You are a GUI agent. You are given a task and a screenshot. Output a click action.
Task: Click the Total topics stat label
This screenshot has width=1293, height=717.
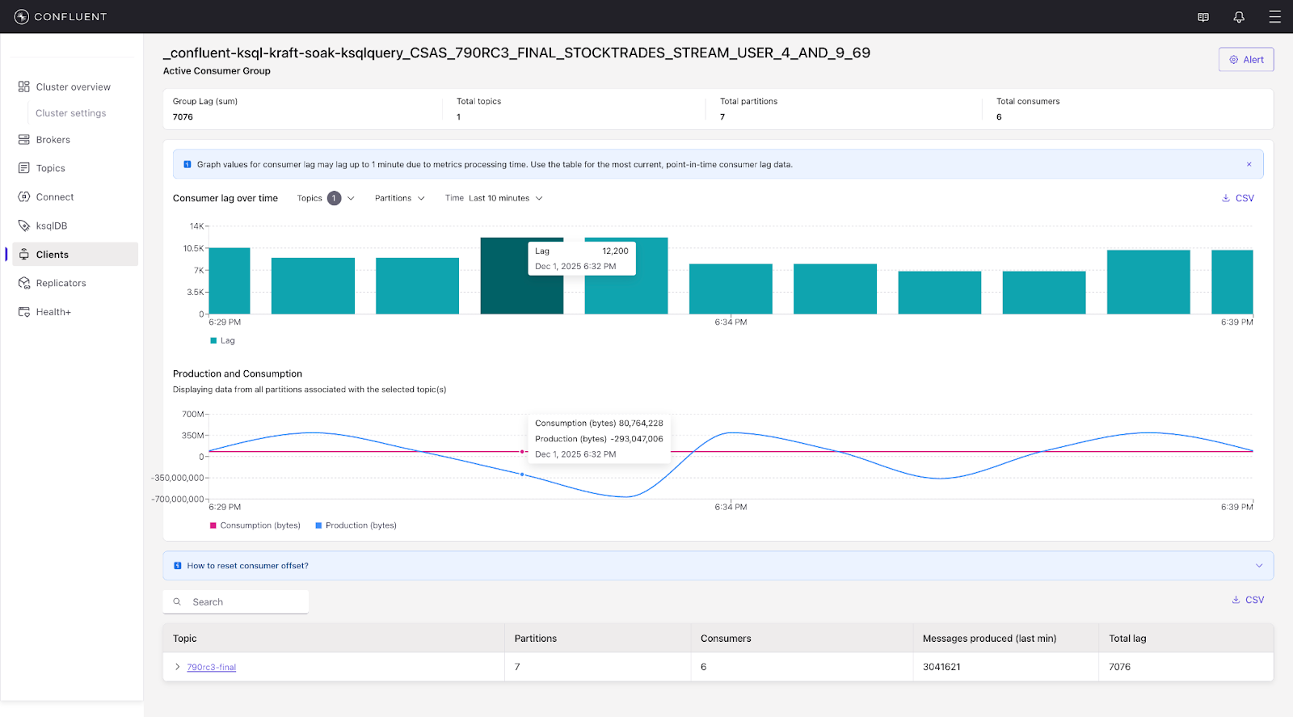pyautogui.click(x=479, y=101)
